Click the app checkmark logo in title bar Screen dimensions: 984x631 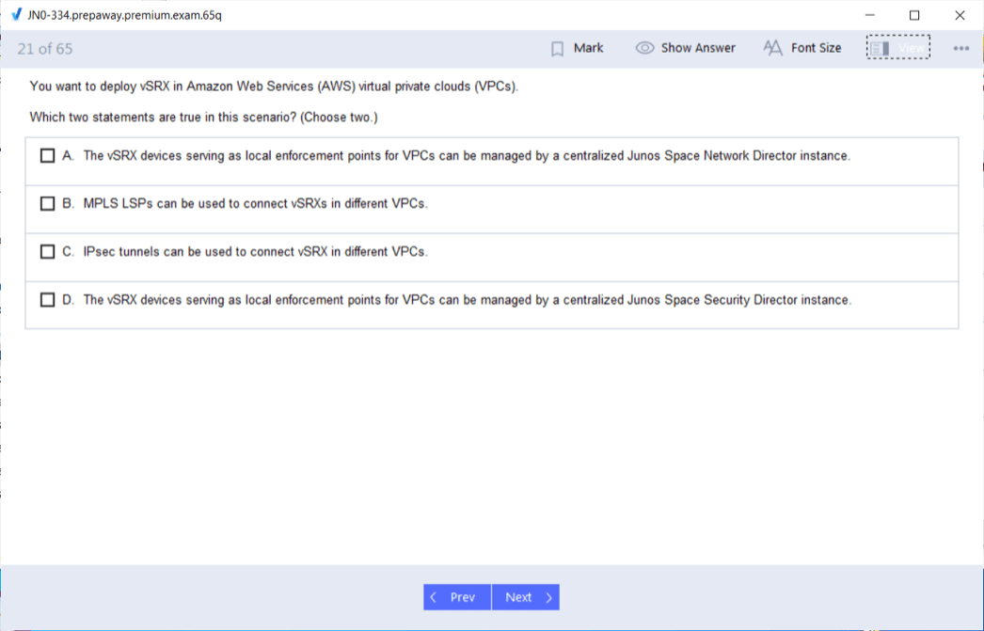pos(15,15)
